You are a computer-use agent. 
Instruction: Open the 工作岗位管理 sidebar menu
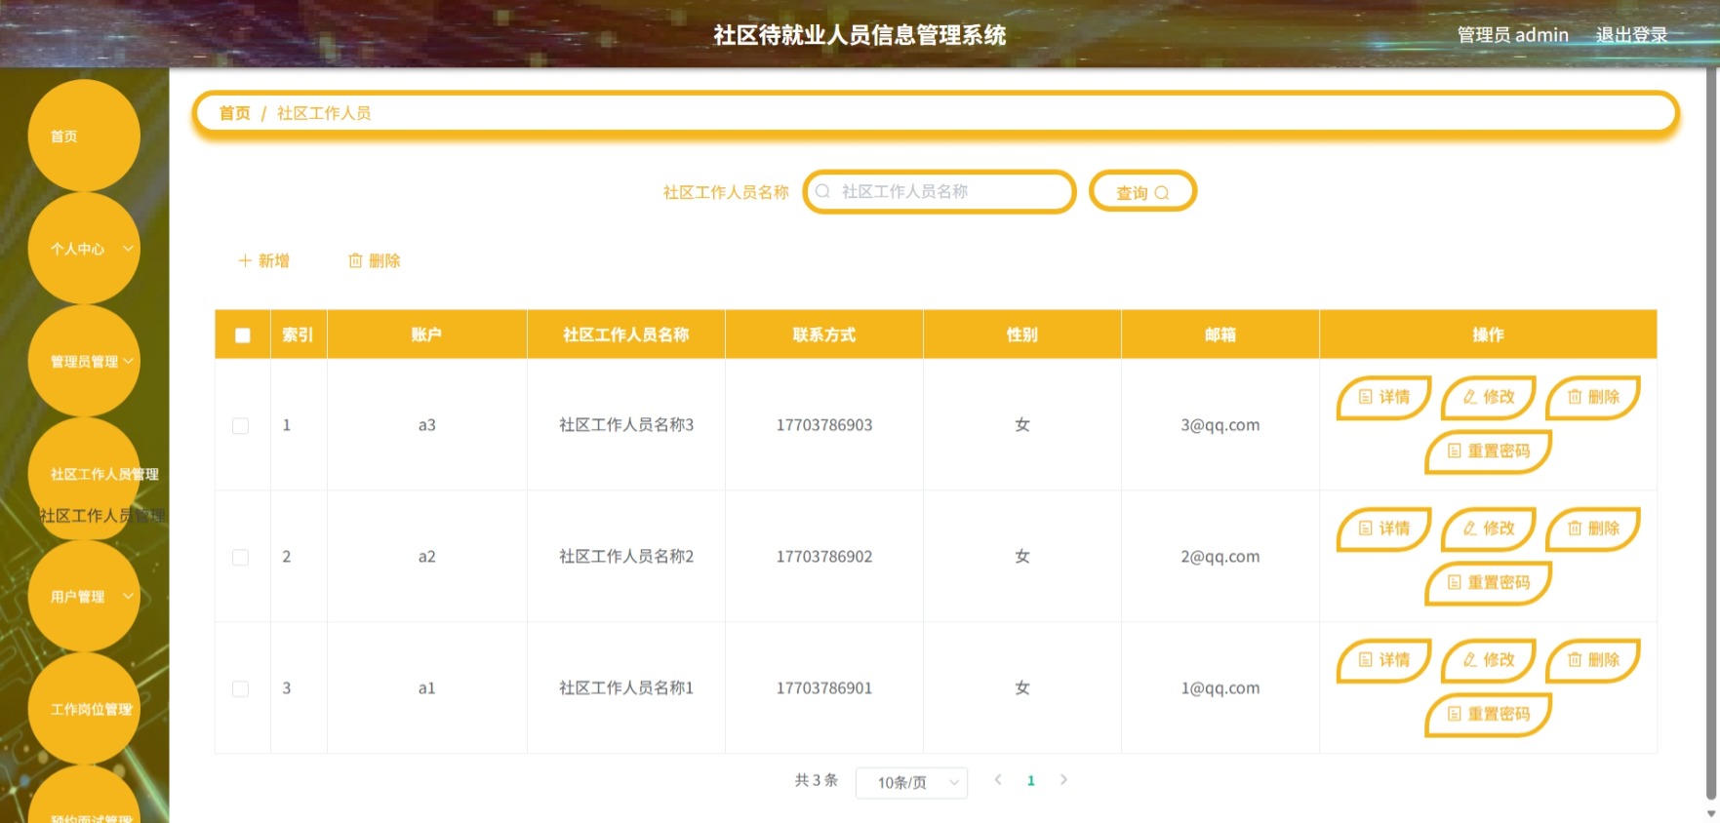point(84,709)
